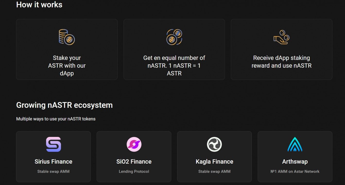This screenshot has width=345, height=185.
Task: Open the Sirius Finance title link
Action: click(54, 162)
